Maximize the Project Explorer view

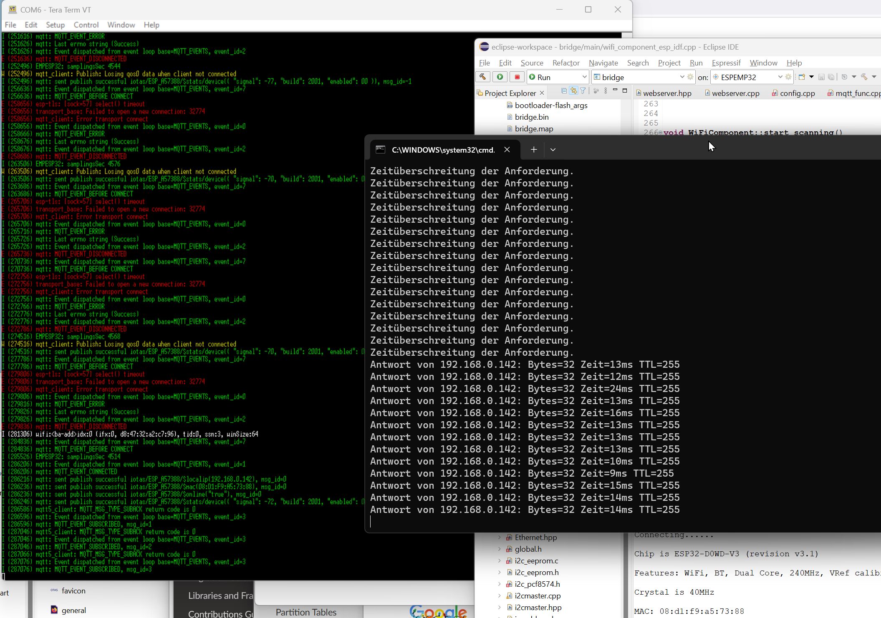coord(625,90)
